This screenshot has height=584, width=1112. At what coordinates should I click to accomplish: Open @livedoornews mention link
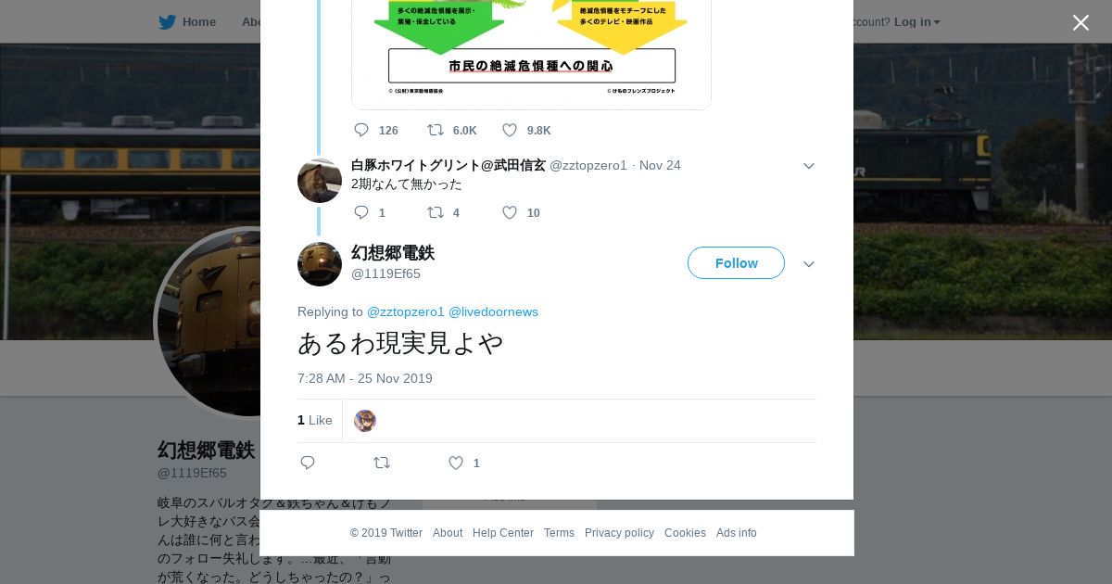493,311
